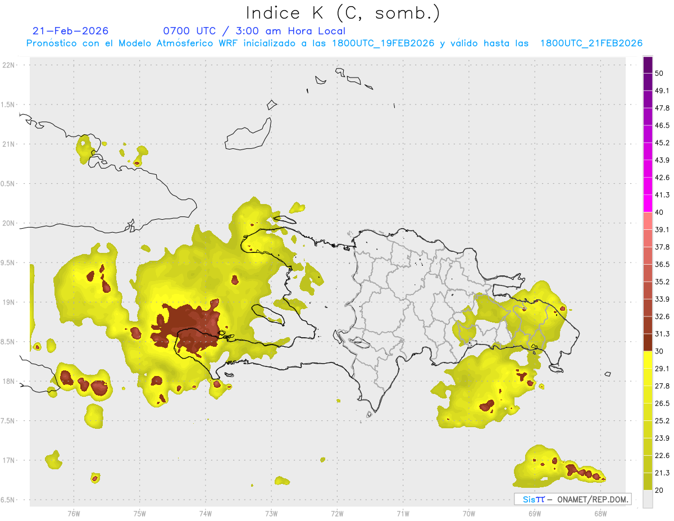Click the 'Pronóstico con el Modelo Atmósferico WRF' line
The height and width of the screenshot is (521, 674).
tap(334, 43)
